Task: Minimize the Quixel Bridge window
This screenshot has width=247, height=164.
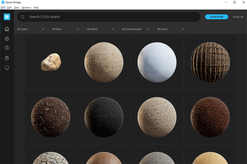Action: pos(226,2)
